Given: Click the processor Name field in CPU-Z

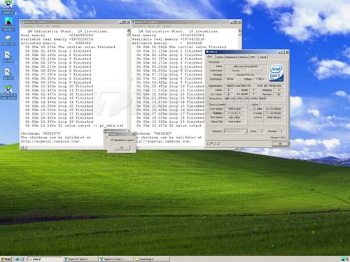Looking at the screenshot, I should [x=246, y=66].
